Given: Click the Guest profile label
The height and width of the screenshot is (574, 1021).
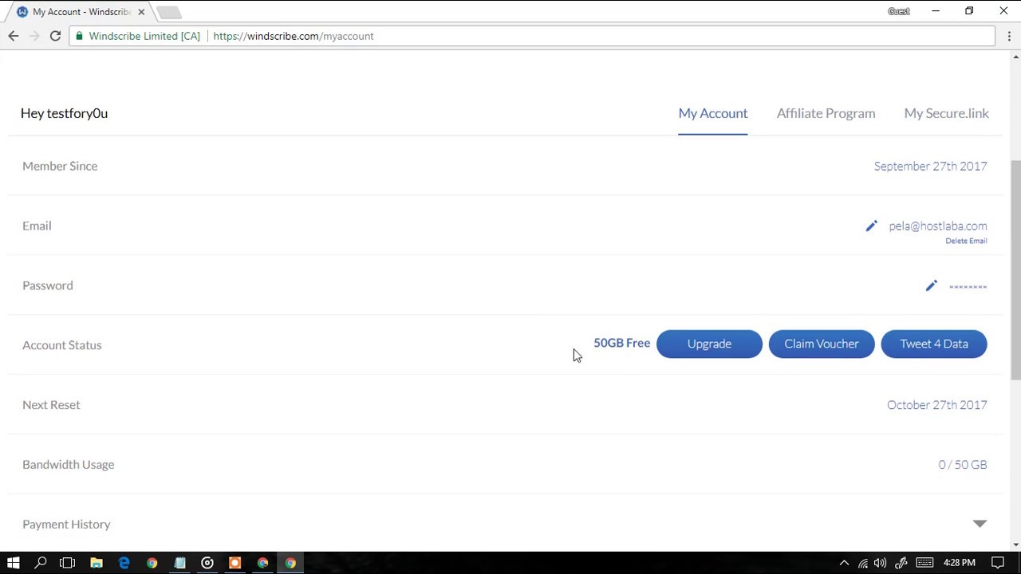Looking at the screenshot, I should (899, 11).
